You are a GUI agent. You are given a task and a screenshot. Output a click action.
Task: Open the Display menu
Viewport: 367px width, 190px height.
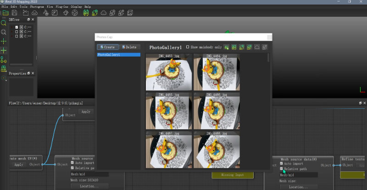tap(76, 7)
